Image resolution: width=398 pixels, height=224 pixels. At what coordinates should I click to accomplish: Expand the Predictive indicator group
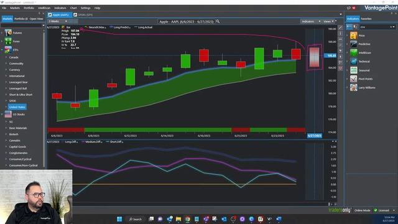tap(347, 44)
